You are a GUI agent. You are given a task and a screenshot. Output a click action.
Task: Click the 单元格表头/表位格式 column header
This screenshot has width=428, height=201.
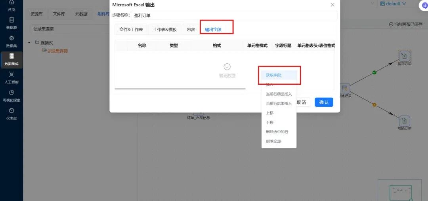316,46
